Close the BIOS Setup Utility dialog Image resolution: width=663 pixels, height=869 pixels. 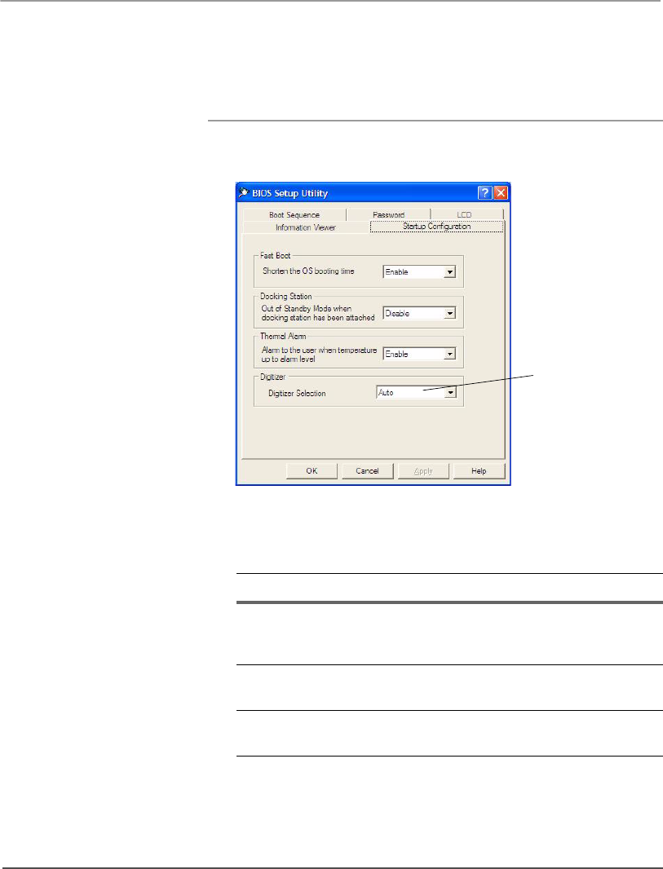(501, 193)
